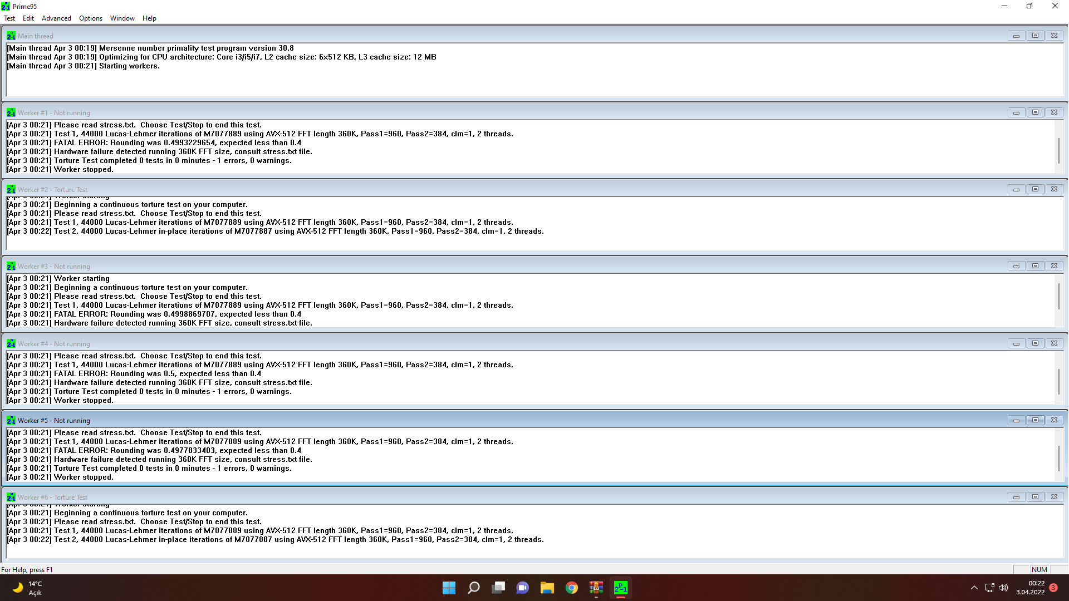
Task: Show hidden system tray icons
Action: [974, 588]
